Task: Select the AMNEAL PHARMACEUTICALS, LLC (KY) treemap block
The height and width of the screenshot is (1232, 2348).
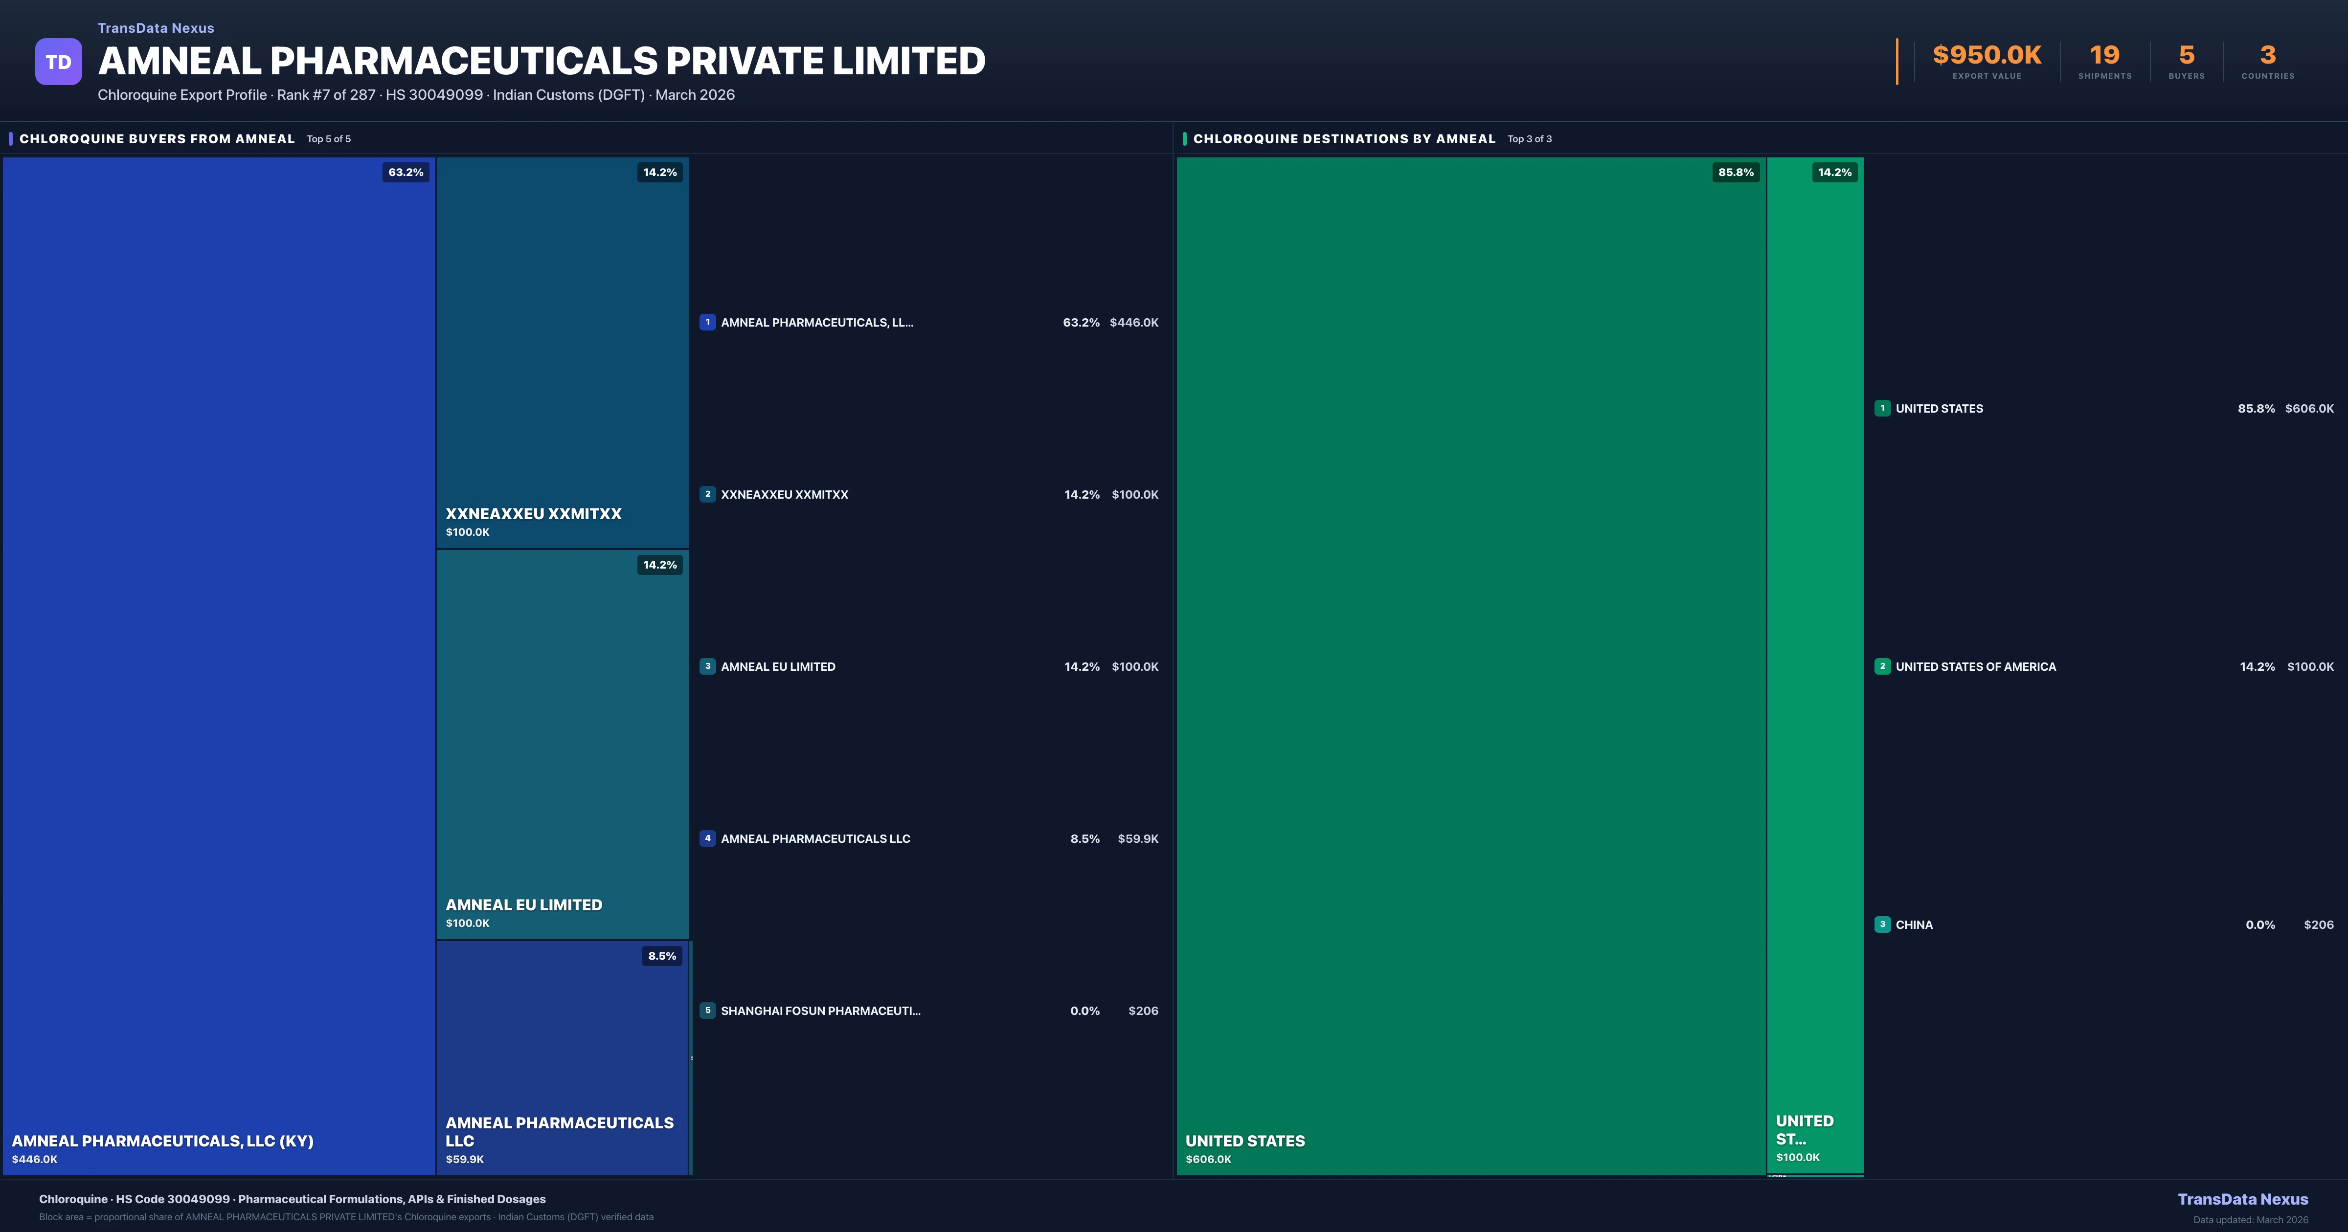Action: (x=219, y=665)
